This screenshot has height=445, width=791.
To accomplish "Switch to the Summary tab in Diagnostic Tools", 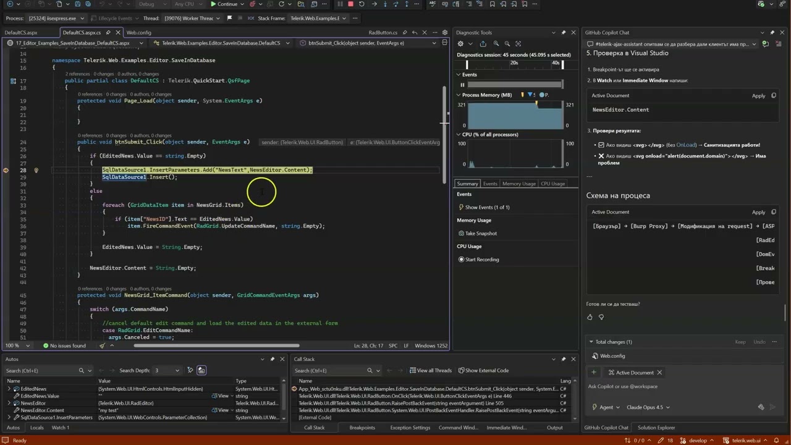I will pos(467,184).
